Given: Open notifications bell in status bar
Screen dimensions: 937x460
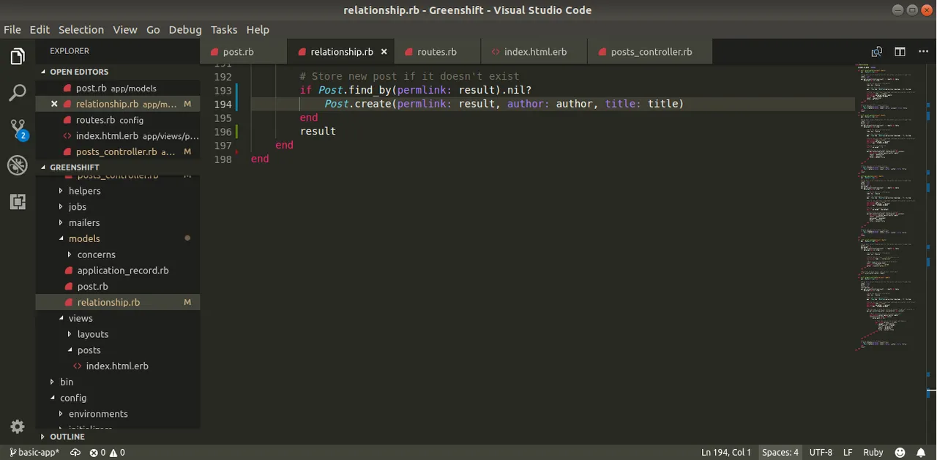Looking at the screenshot, I should point(922,453).
